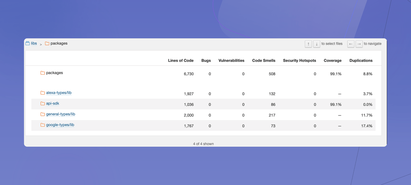Click the google-types/lib folder icon
The image size is (411, 185).
[x=43, y=125]
